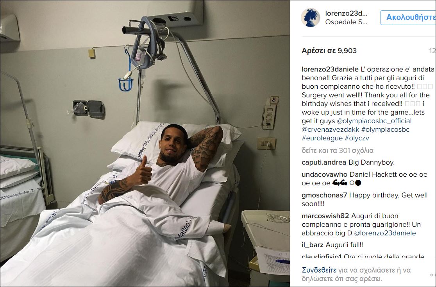Click Συνδεθείτε login link
The height and width of the screenshot is (287, 436).
coord(319,270)
